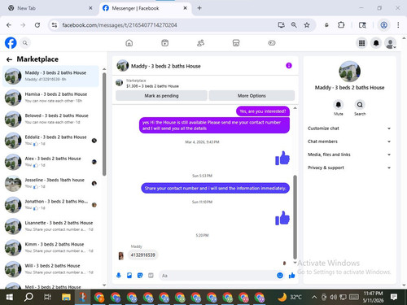
Task: Mute this conversation with the bell icon
Action: pyautogui.click(x=339, y=105)
